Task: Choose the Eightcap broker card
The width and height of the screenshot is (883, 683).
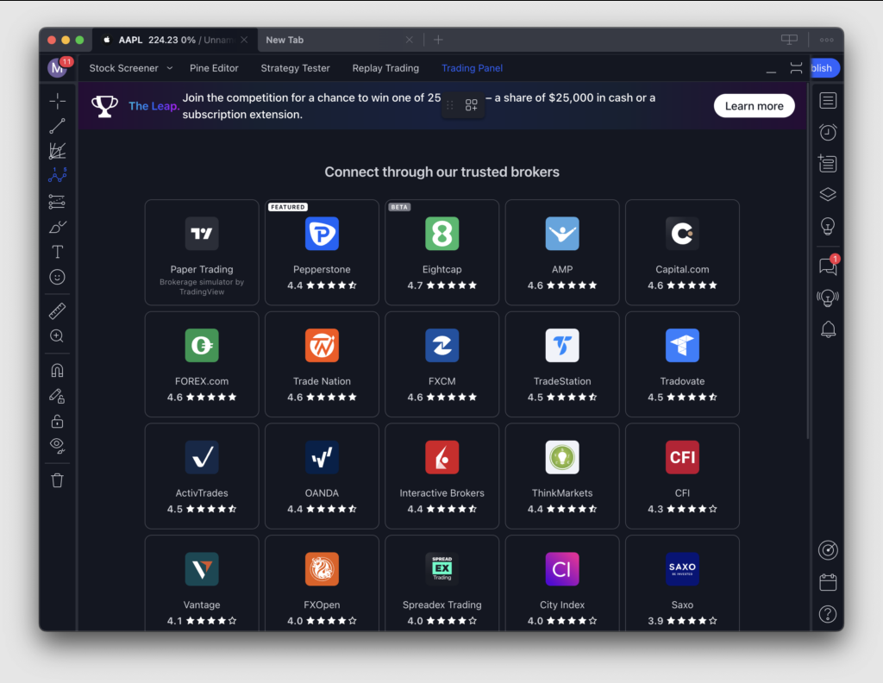Action: [x=442, y=253]
